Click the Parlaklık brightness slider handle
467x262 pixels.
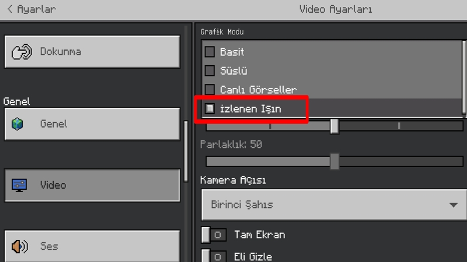click(334, 161)
